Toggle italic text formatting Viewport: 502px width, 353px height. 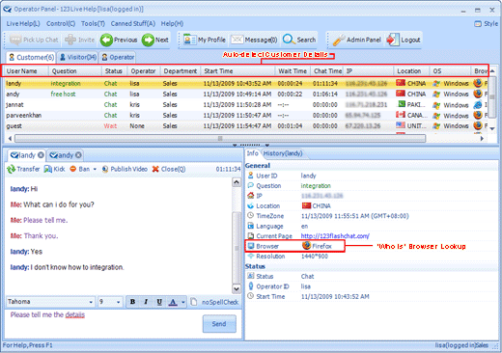146,302
